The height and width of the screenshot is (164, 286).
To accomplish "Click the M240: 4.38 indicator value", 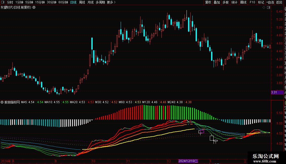I will coord(175,102).
